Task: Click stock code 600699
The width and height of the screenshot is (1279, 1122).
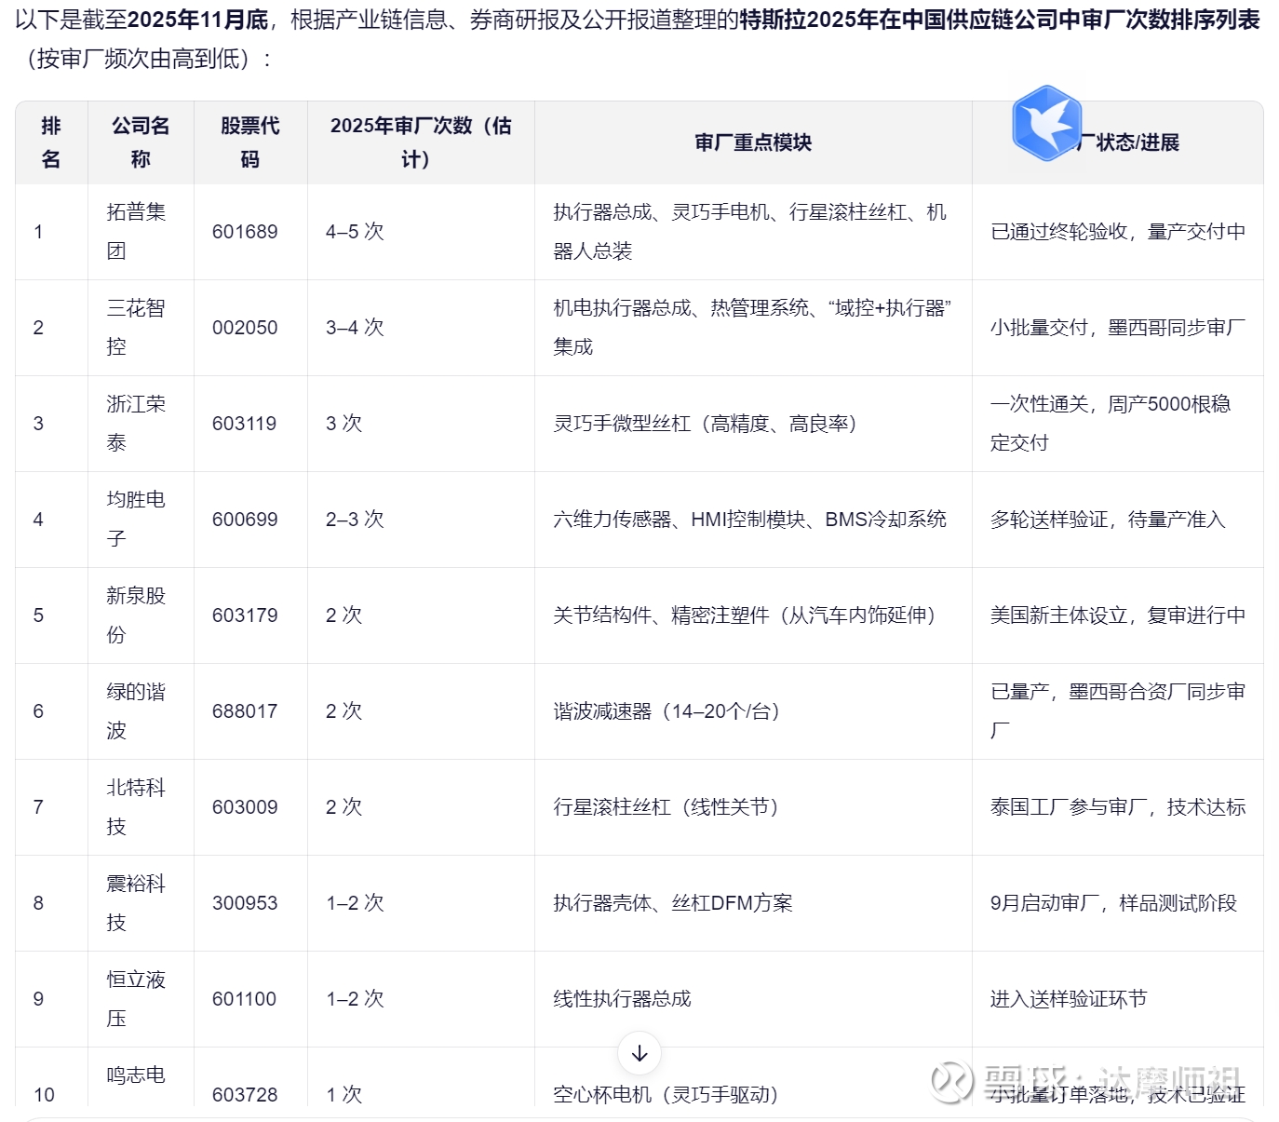Action: tap(245, 520)
